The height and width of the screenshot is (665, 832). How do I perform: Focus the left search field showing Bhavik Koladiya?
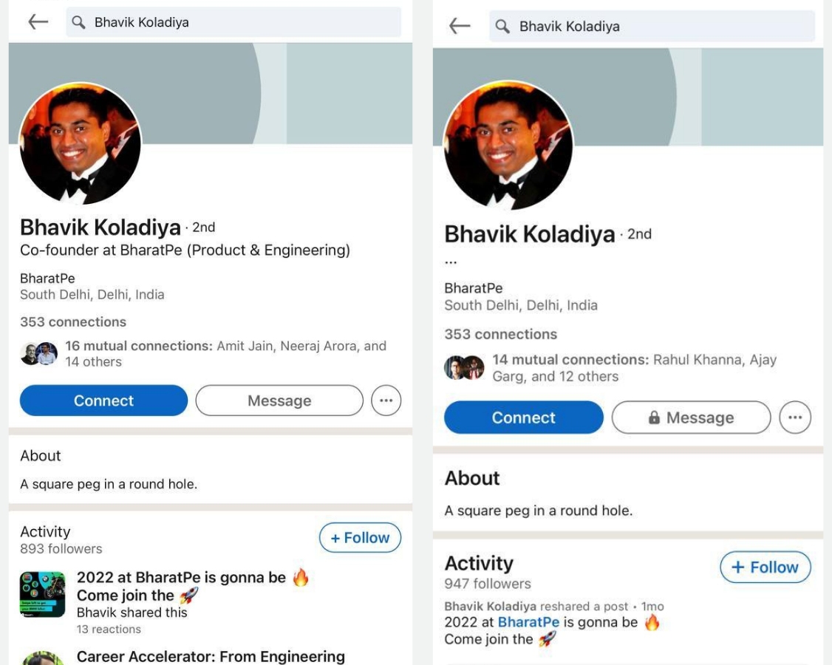point(244,22)
